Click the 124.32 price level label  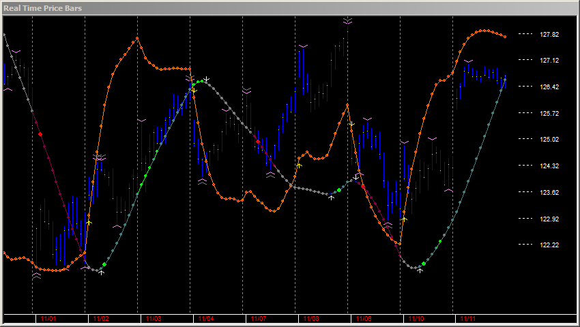pos(549,166)
